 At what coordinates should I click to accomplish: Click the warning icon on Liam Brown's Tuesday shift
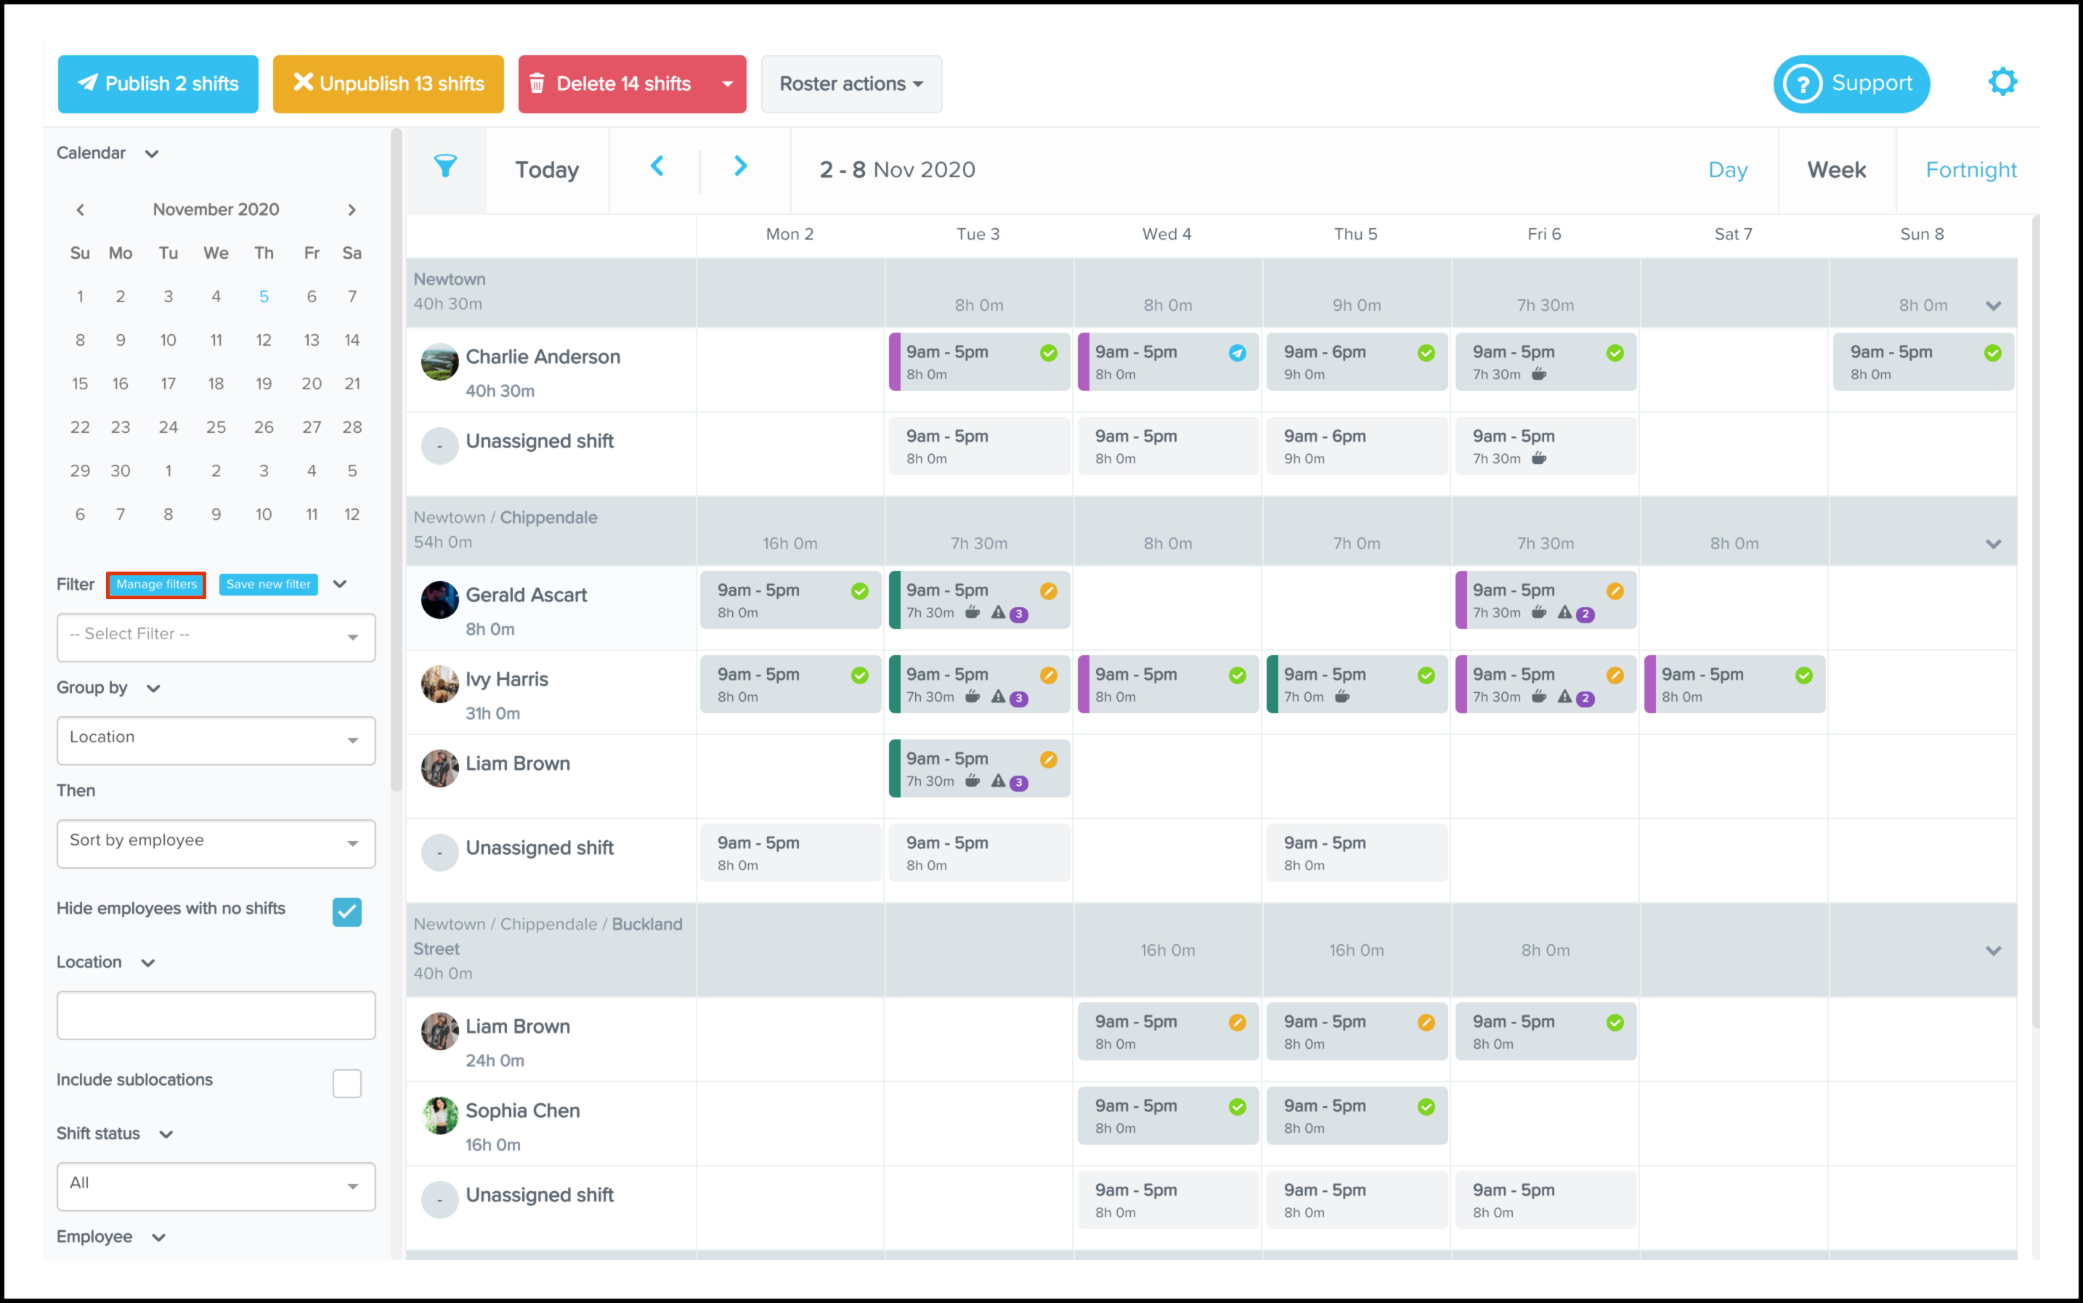click(x=997, y=781)
